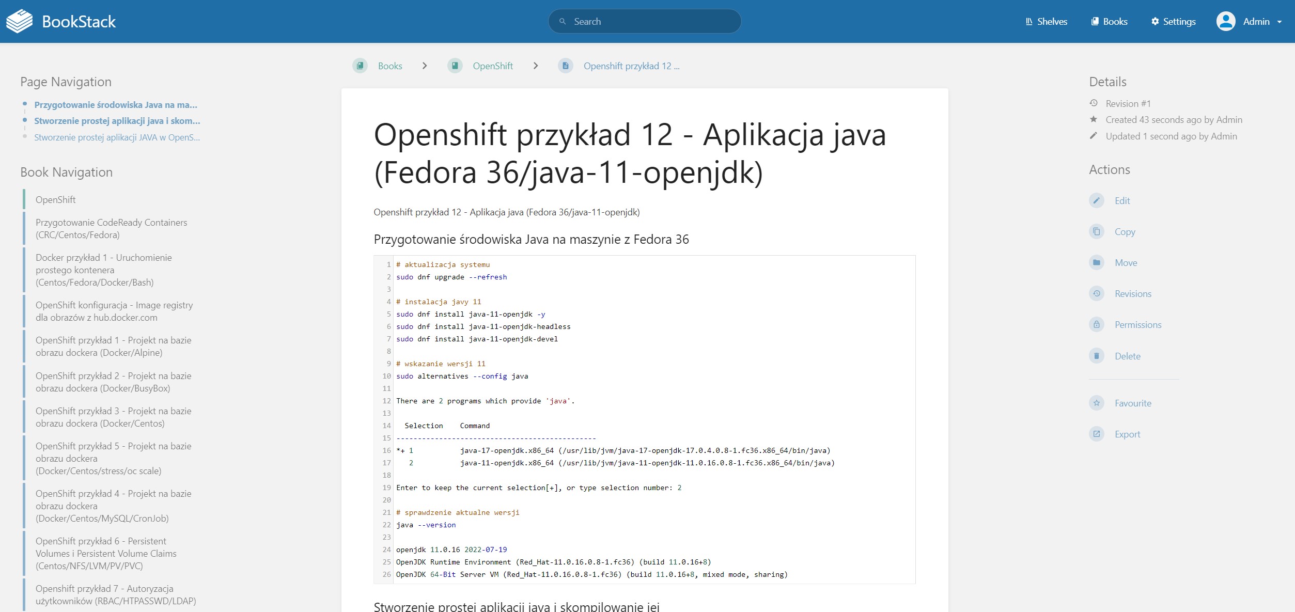The image size is (1295, 612).
Task: Click chevron after OpenShift breadcrumb
Action: [x=536, y=66]
